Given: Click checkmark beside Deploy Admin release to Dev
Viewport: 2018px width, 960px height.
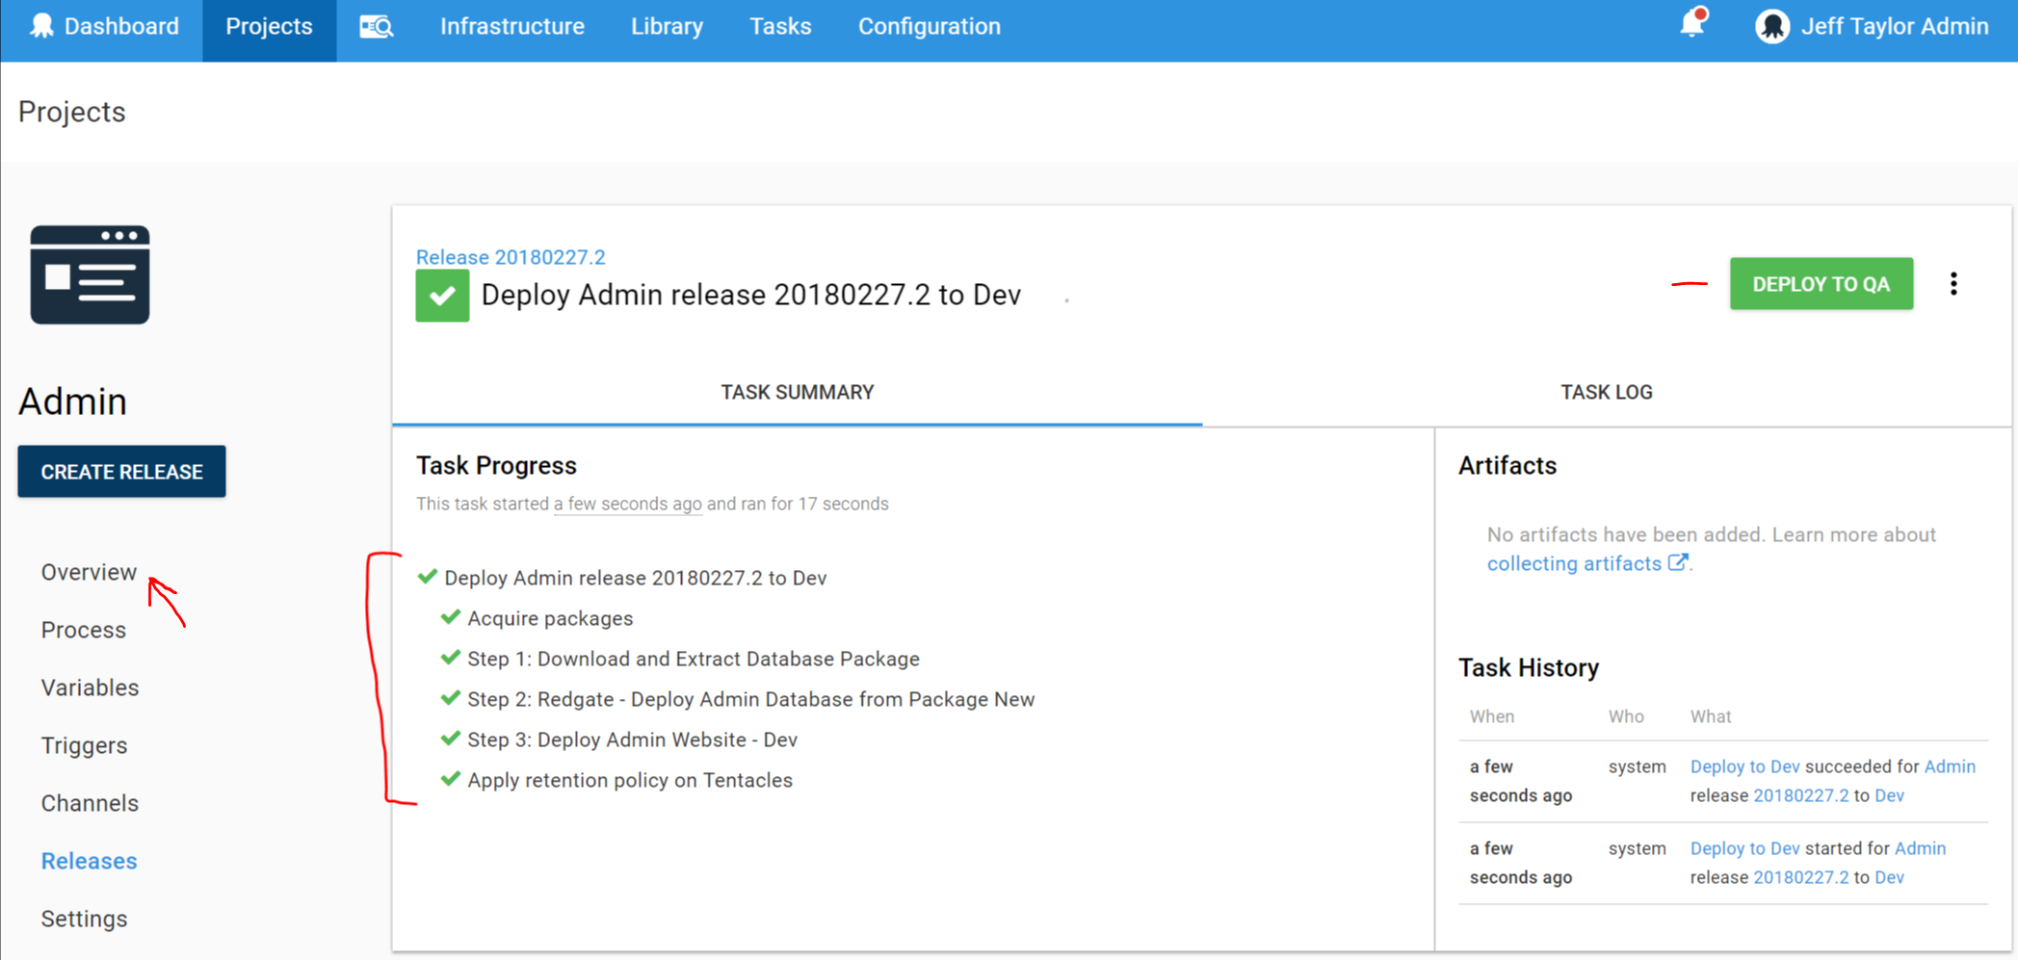Looking at the screenshot, I should (x=427, y=577).
